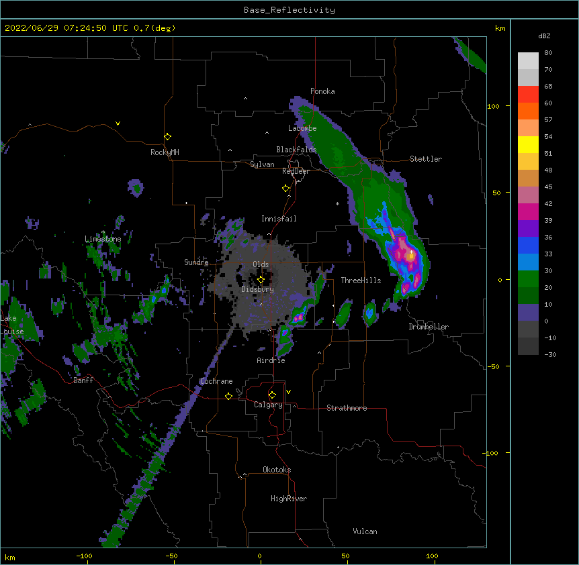Select the Lacombe city label
The width and height of the screenshot is (579, 565).
pyautogui.click(x=302, y=128)
